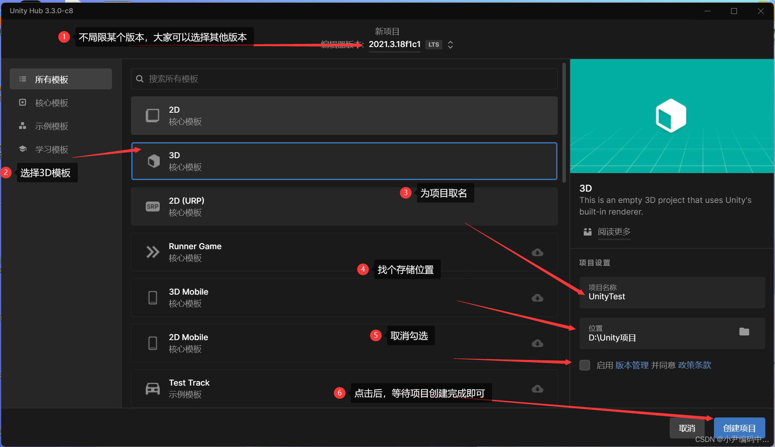The height and width of the screenshot is (447, 775).
Task: Click the magnifier icon in template search
Action: [140, 79]
